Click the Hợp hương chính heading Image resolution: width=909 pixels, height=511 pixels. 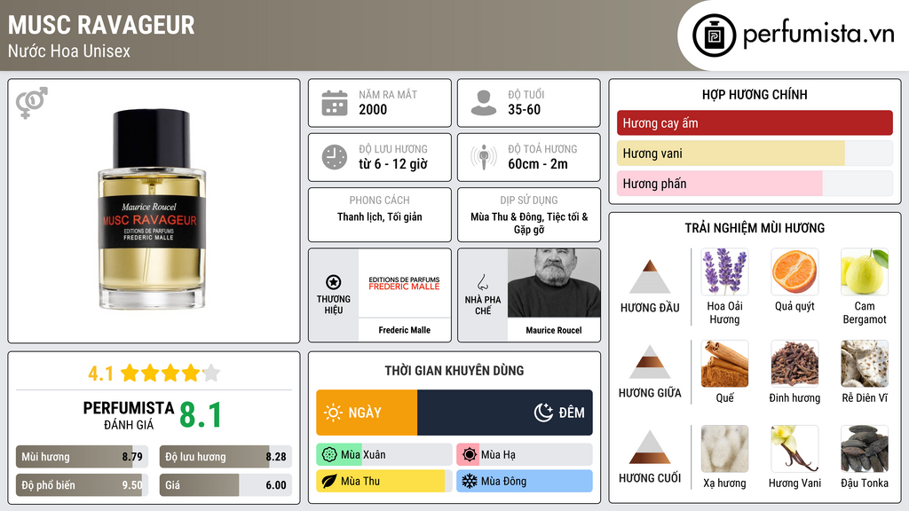755,94
